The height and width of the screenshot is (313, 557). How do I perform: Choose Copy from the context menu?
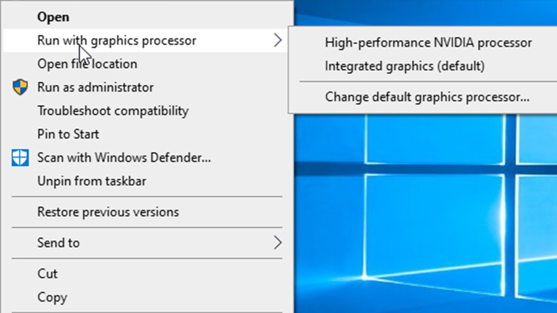pos(52,297)
